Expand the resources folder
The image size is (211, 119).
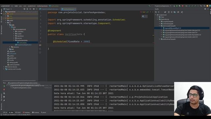tap(10, 47)
